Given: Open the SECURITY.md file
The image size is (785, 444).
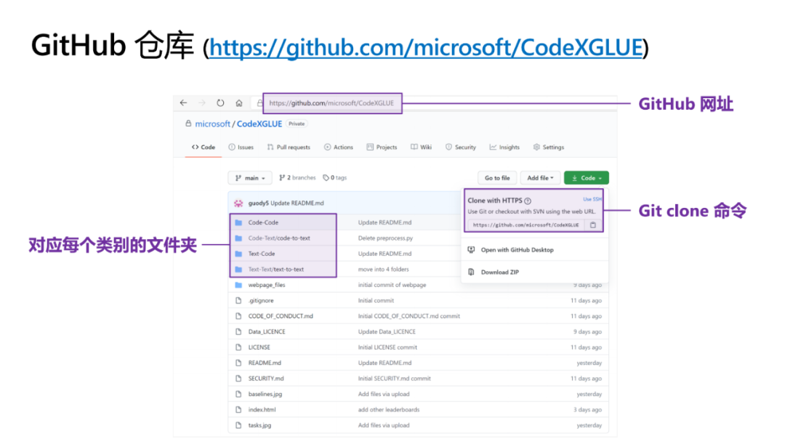Looking at the screenshot, I should pyautogui.click(x=266, y=379).
